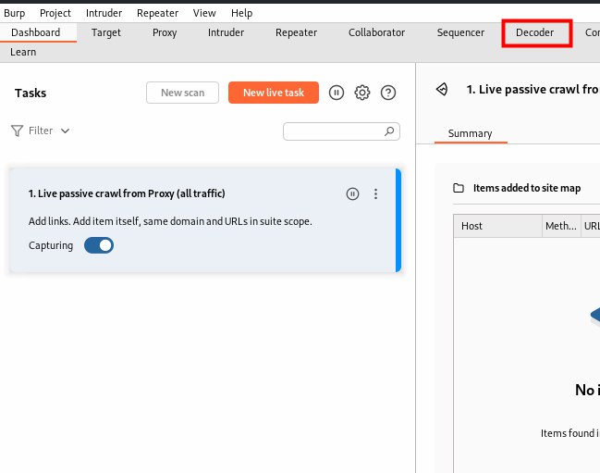Click the search magnifier icon in the Tasks search box
Image resolution: width=600 pixels, height=473 pixels.
tap(389, 131)
